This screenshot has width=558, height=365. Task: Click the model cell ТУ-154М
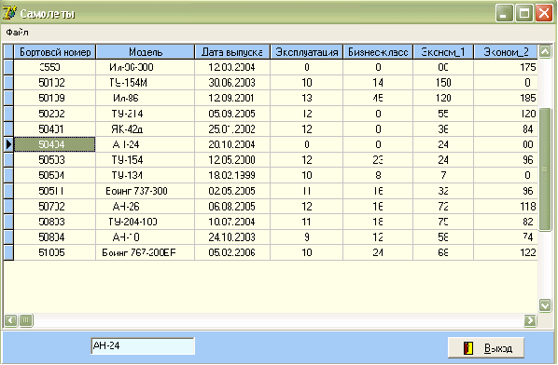146,83
